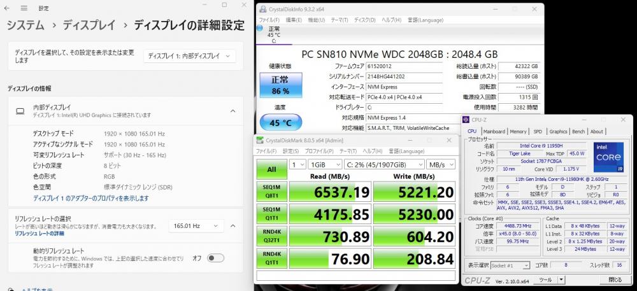Click the 正常 86 % health status button
Viewport: 637px width, 291px height.
click(280, 85)
